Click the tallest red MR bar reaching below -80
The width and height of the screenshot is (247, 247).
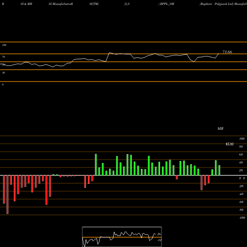(x=7, y=195)
